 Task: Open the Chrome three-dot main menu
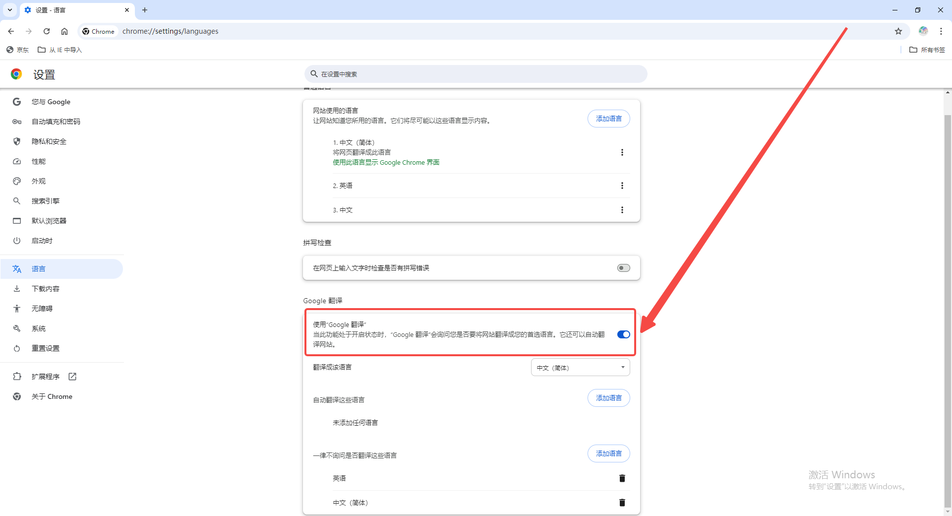point(941,31)
